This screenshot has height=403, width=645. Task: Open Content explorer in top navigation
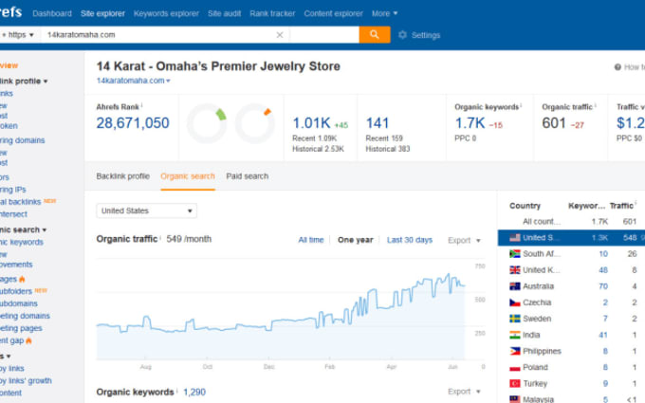333,13
